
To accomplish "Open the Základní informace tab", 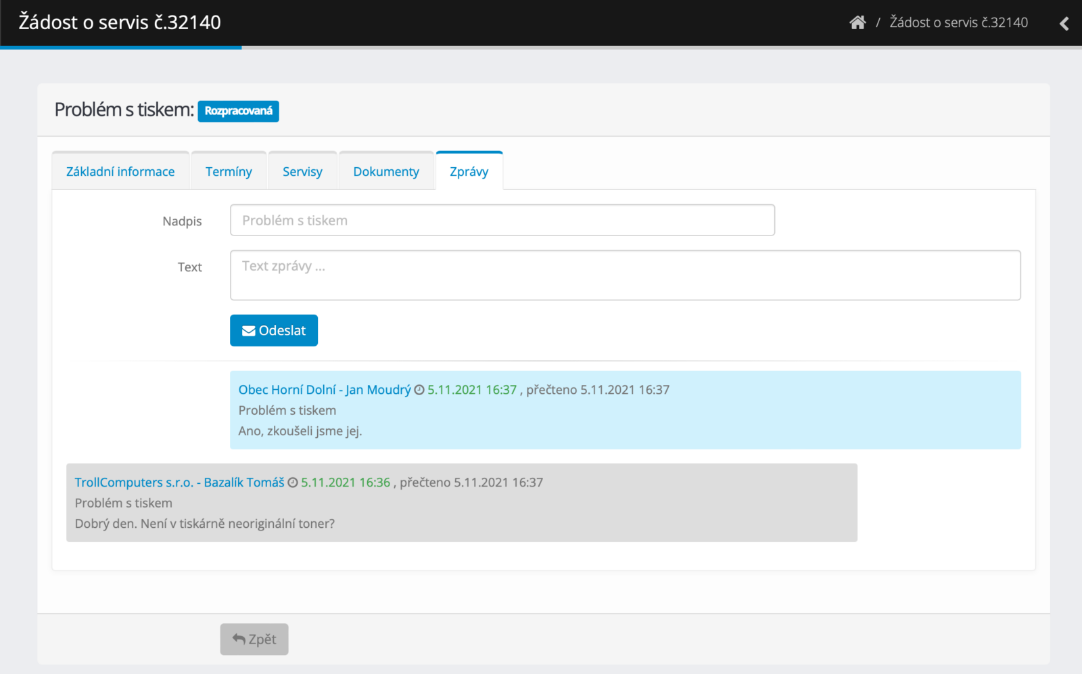I will tap(120, 171).
